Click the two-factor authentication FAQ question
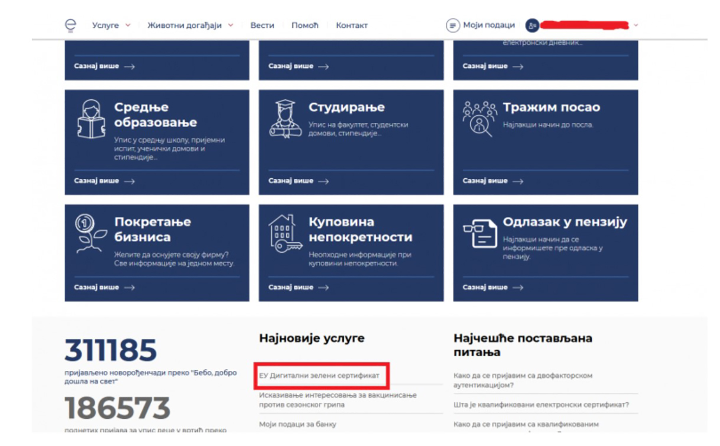The image size is (720, 446). tap(522, 380)
